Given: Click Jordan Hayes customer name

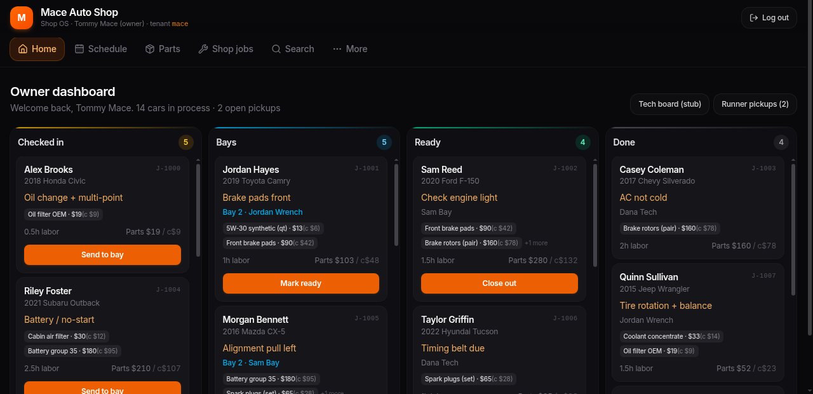Looking at the screenshot, I should click(x=251, y=170).
